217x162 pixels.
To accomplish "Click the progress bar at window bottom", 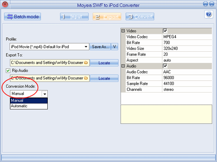I will (x=108, y=157).
